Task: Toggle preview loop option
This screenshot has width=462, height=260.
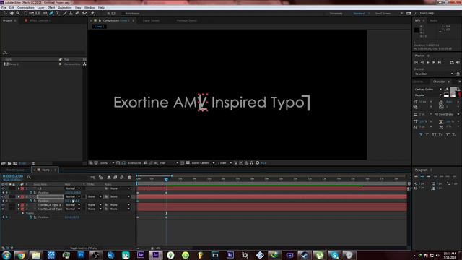Action: tap(452, 62)
